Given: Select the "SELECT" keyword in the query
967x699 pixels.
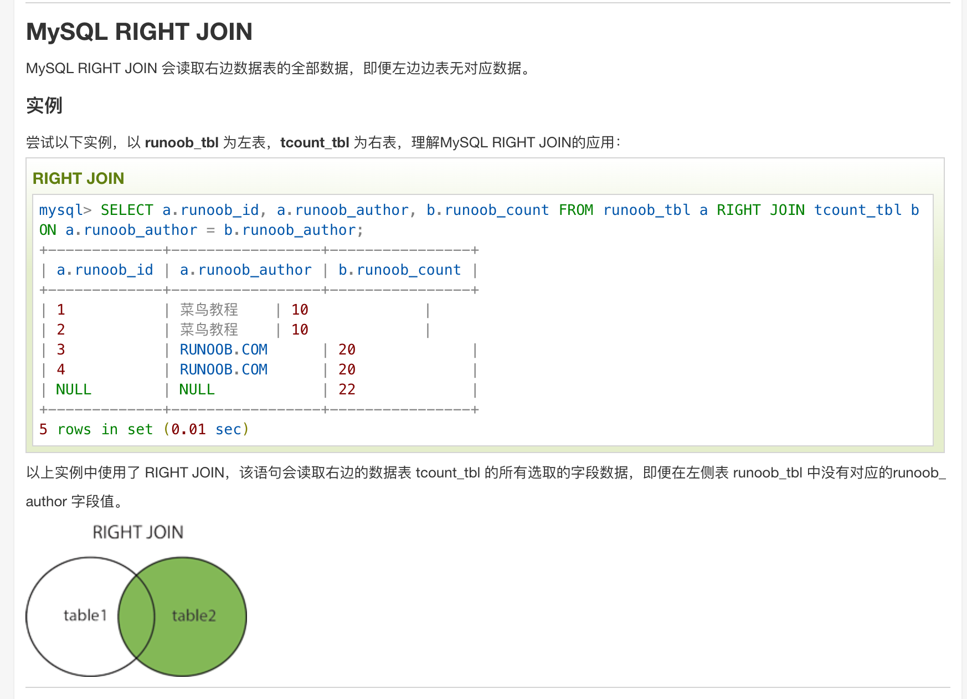Looking at the screenshot, I should point(127,210).
